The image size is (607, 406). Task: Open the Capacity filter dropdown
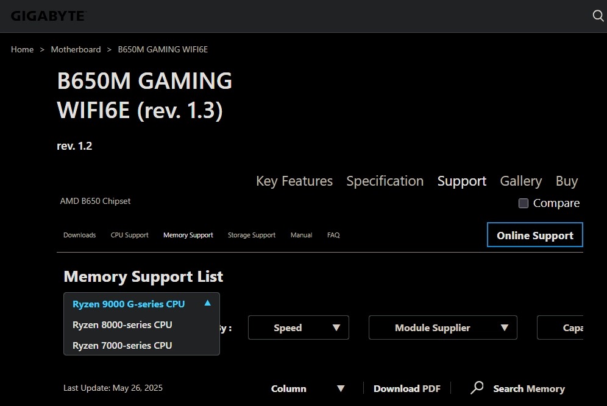click(x=560, y=327)
